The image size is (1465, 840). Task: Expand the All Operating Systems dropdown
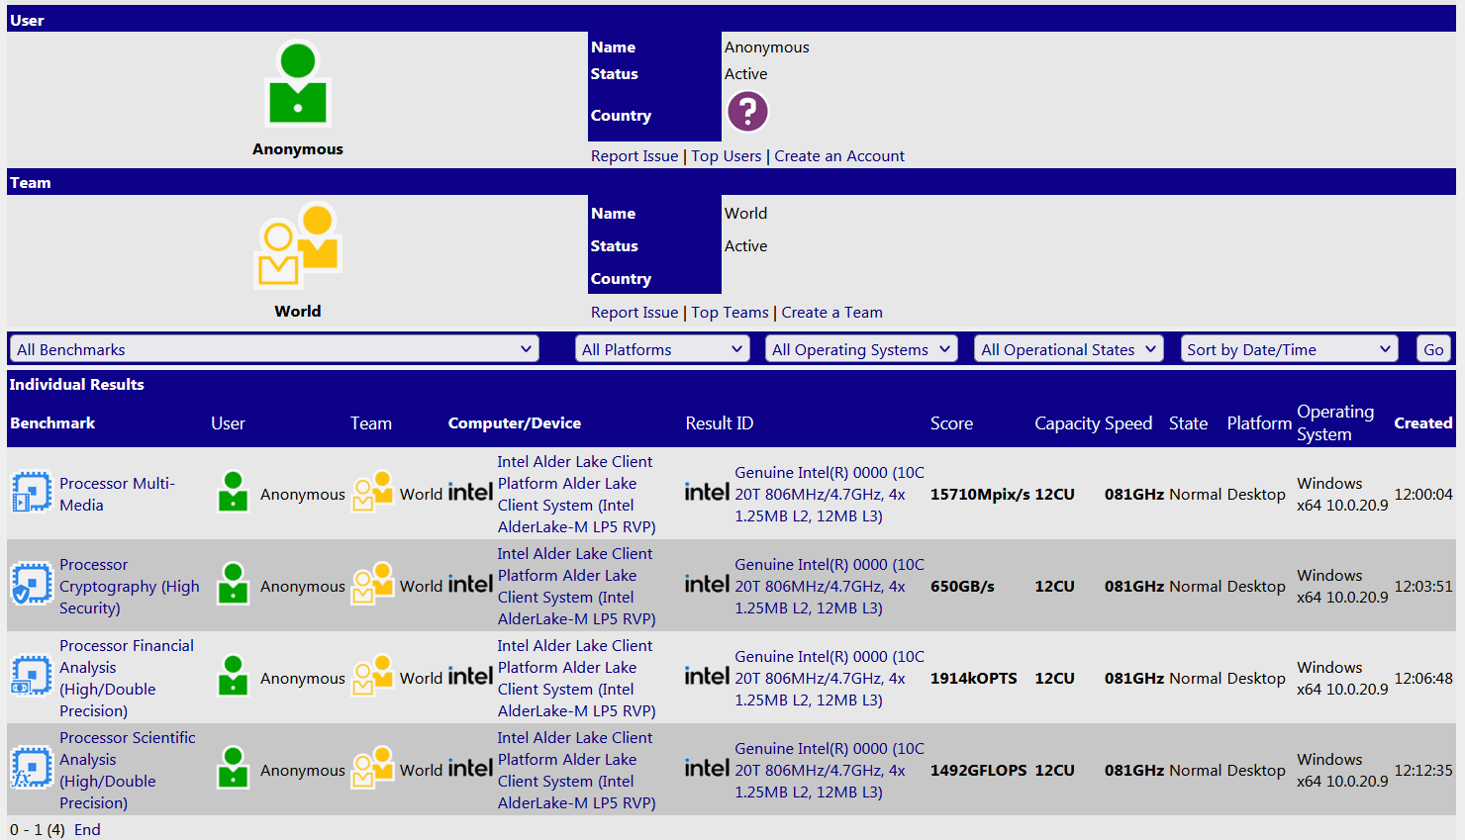(x=861, y=349)
